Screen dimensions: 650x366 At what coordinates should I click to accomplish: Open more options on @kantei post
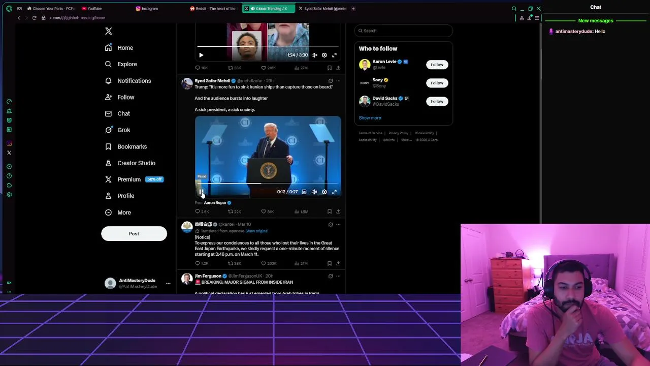point(338,224)
